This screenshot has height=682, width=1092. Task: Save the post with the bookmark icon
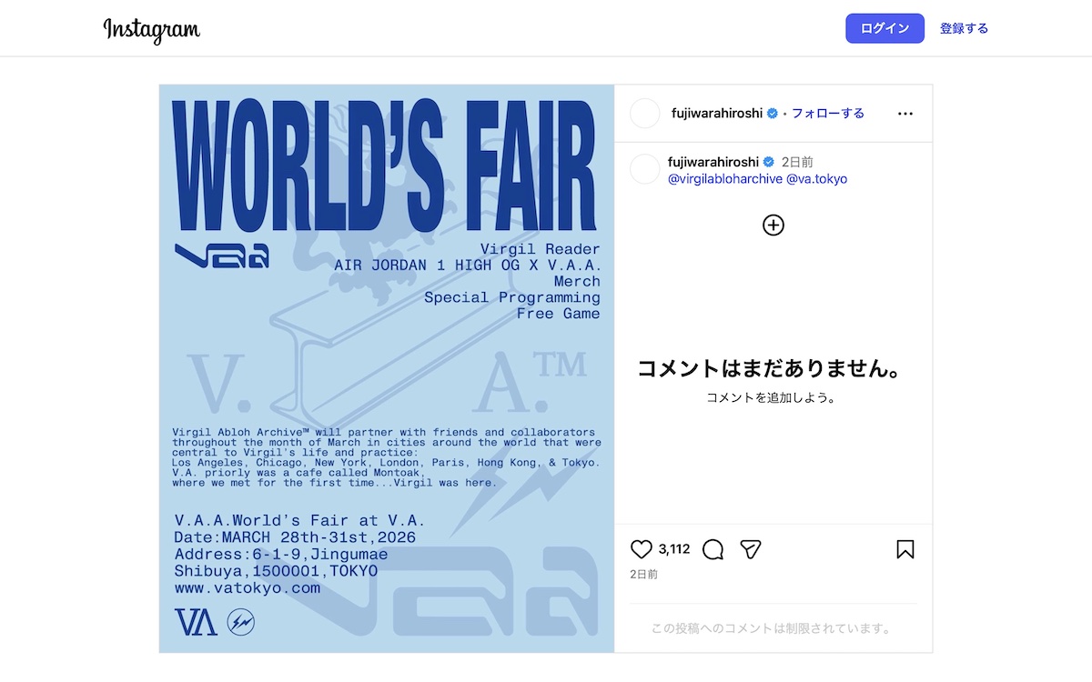point(905,549)
